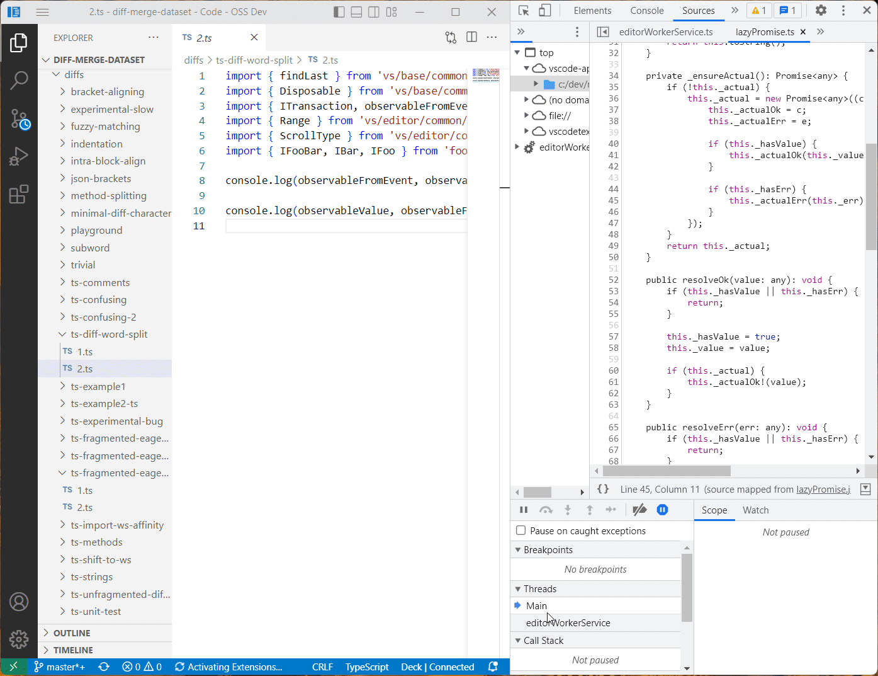The image size is (878, 676).
Task: Expand the TIMELINE section
Action: click(x=104, y=650)
